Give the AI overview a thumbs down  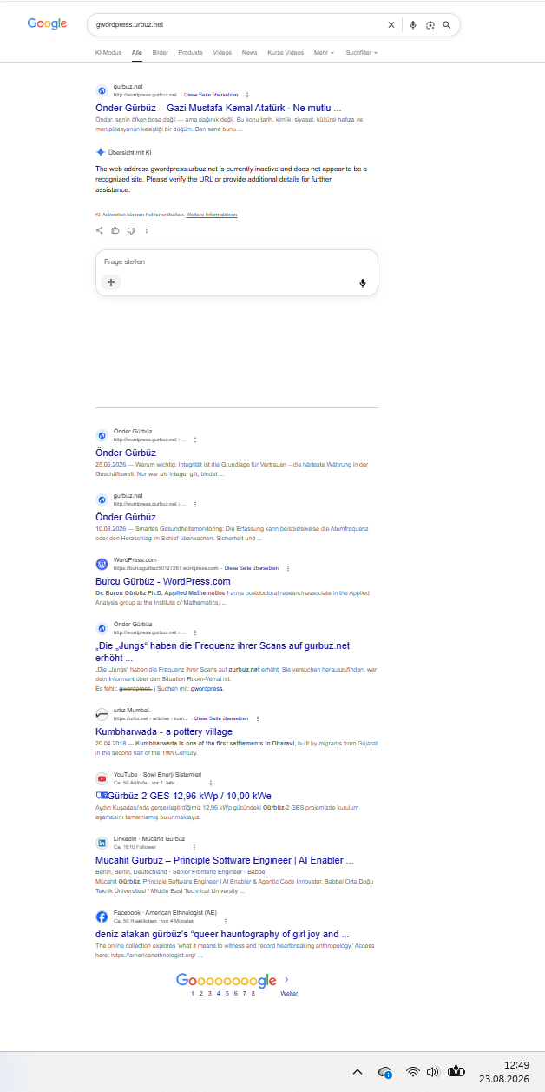click(x=131, y=230)
